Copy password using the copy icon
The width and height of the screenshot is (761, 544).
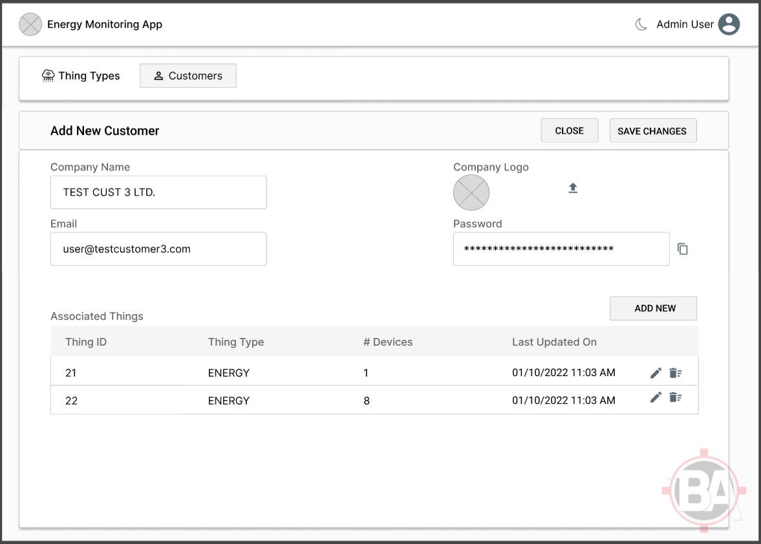pyautogui.click(x=683, y=249)
